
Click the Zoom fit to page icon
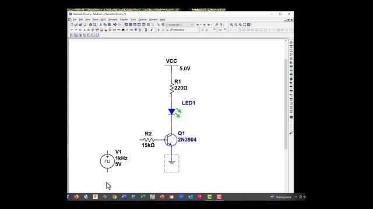pos(244,24)
